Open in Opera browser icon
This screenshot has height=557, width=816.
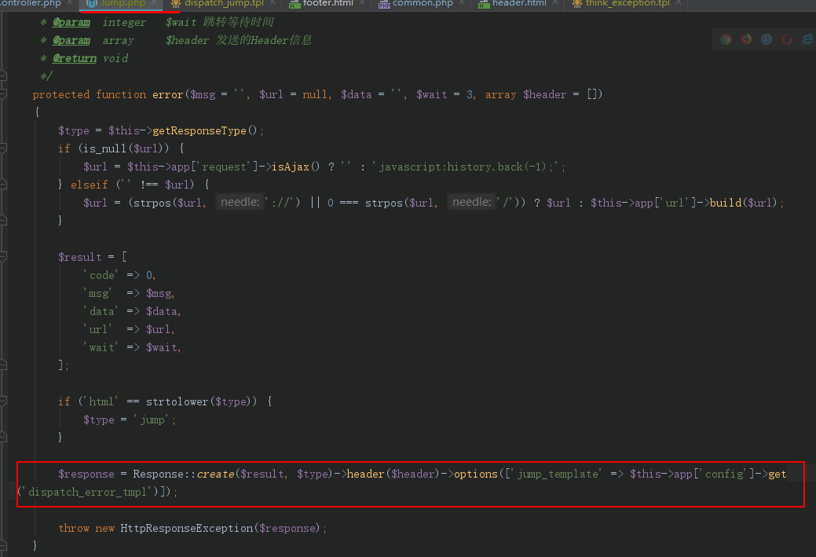[787, 39]
